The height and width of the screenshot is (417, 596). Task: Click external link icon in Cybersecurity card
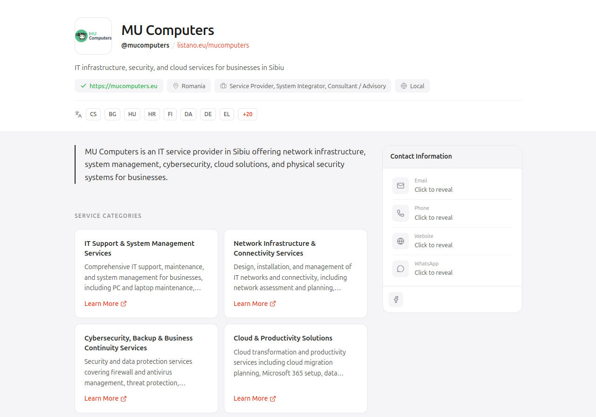[124, 398]
